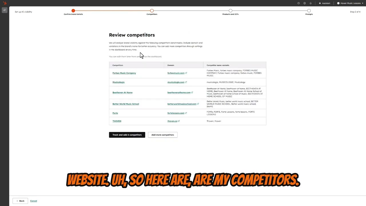This screenshot has width=366, height=206.
Task: Jump to the Prompts step
Action: pos(309,11)
